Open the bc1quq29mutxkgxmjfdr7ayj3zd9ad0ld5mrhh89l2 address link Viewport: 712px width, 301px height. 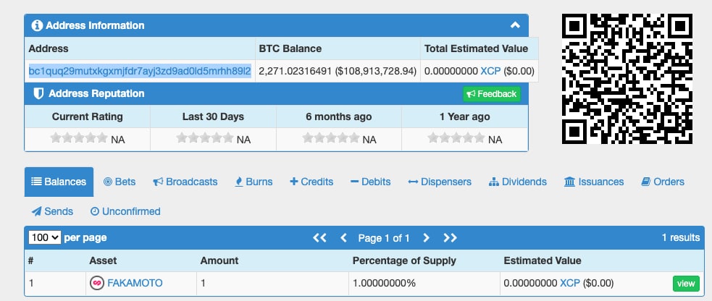[x=140, y=71]
